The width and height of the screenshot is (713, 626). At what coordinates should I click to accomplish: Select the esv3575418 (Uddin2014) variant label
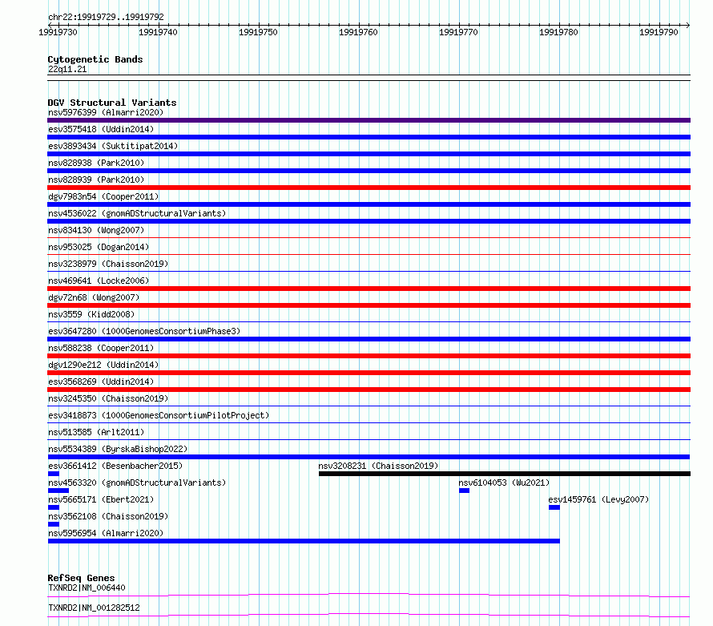coord(101,129)
